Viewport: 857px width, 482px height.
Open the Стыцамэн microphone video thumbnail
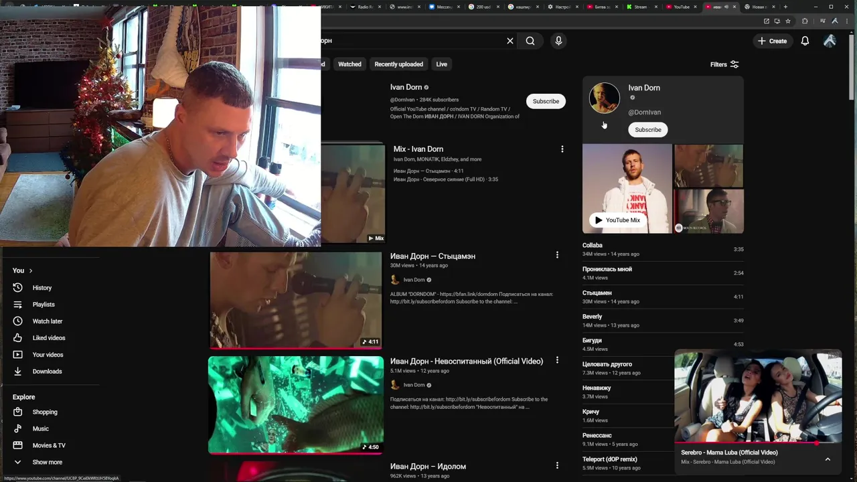pos(296,300)
